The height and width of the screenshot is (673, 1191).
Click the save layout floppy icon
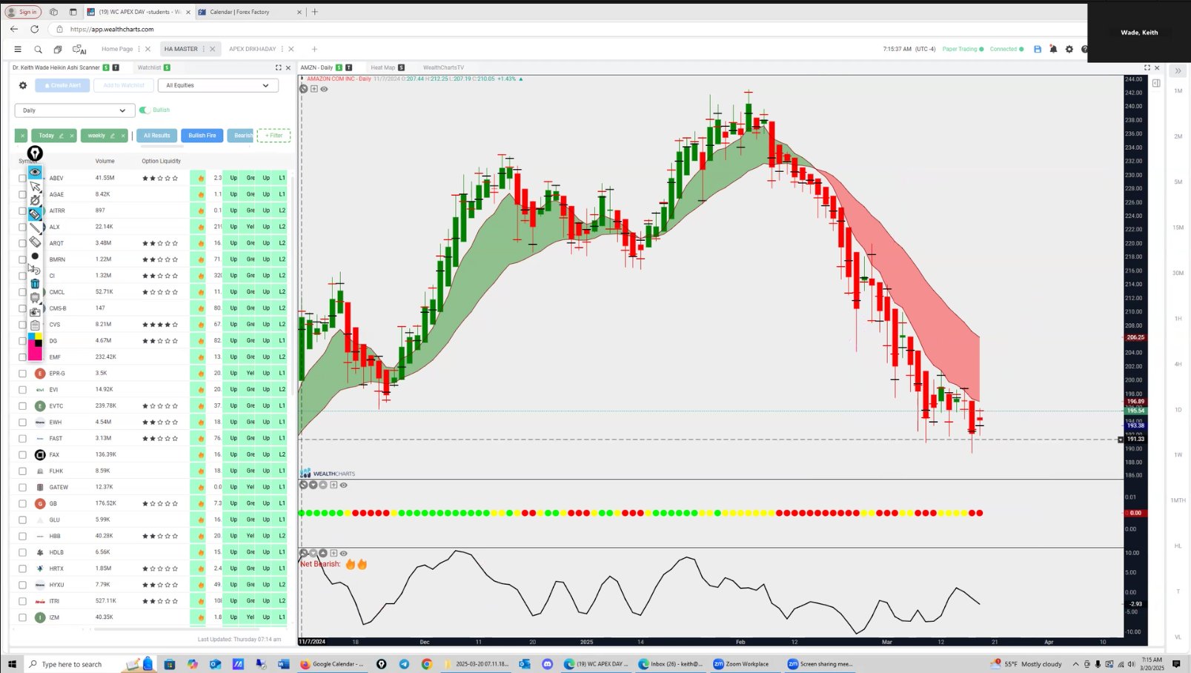1038,49
